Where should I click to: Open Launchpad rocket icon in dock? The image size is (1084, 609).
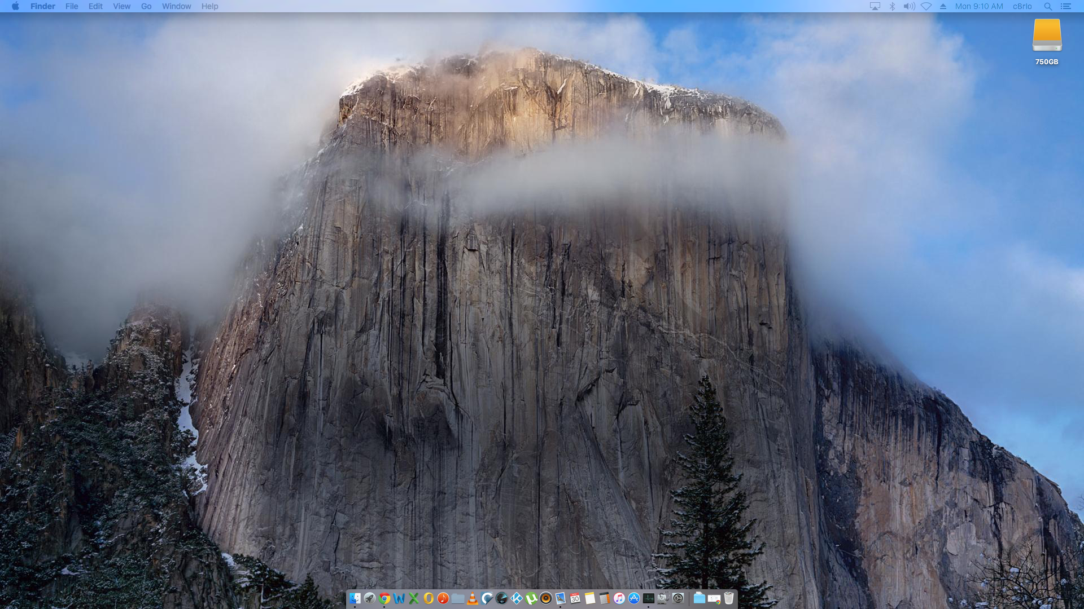(370, 598)
